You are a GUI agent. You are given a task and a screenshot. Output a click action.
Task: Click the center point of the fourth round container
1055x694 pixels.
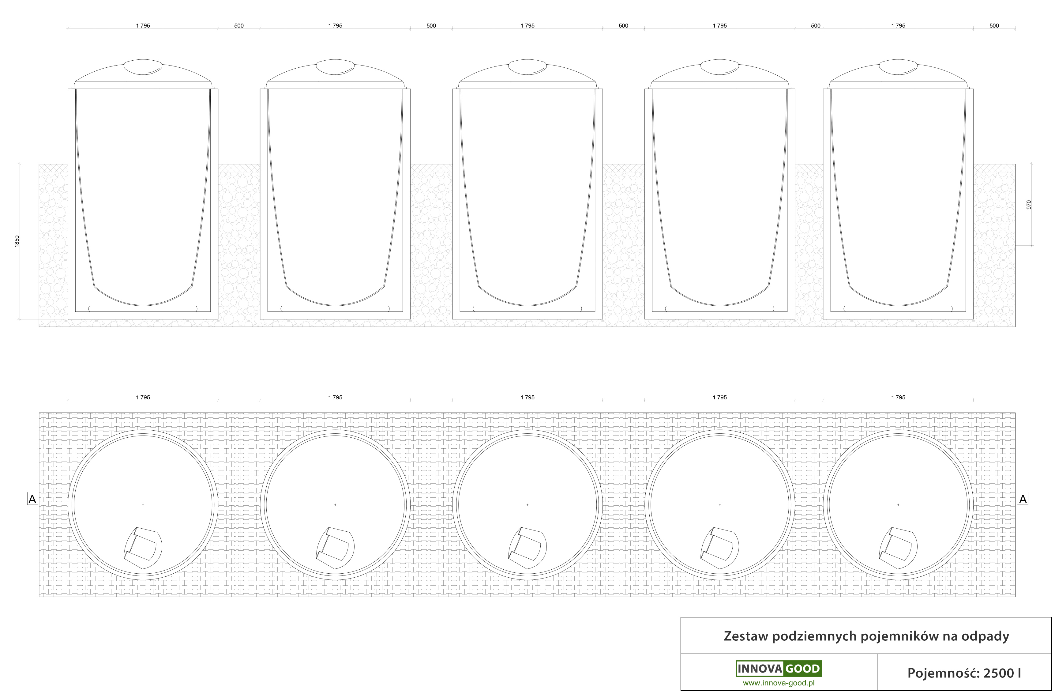coord(719,505)
